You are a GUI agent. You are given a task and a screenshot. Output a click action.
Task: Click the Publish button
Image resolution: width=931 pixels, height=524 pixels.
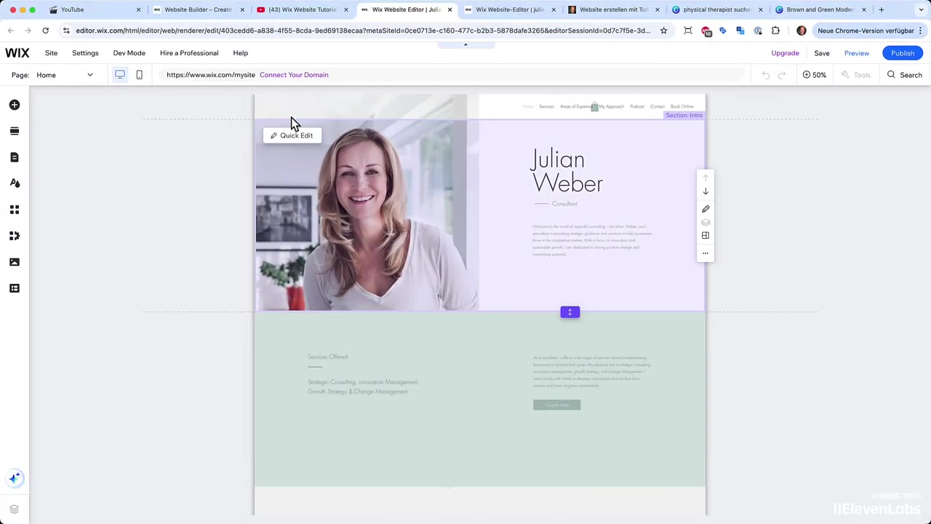click(903, 53)
